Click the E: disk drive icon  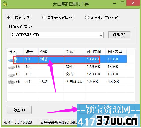(x=12, y=74)
